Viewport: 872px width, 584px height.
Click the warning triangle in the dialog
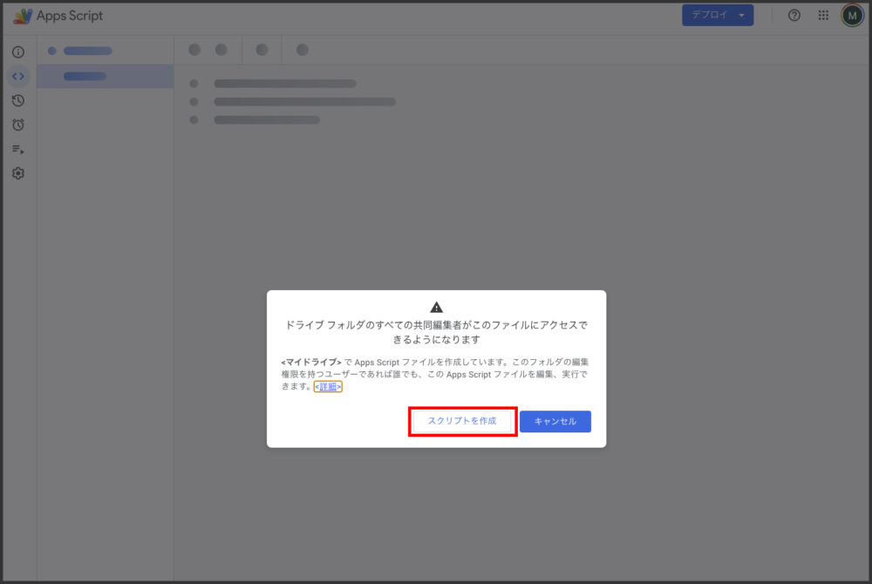(436, 306)
